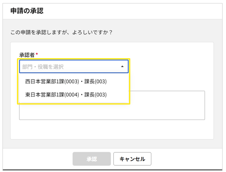The width and height of the screenshot is (226, 172).
Task: Select 東日本営業部1課(0004)・課長(003) option
Action: [66, 95]
